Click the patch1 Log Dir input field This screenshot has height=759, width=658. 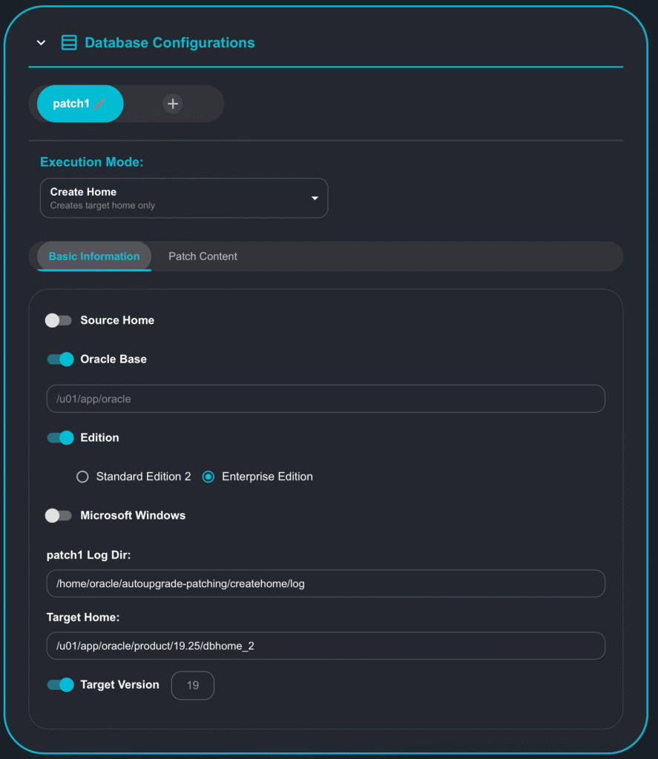(x=325, y=583)
